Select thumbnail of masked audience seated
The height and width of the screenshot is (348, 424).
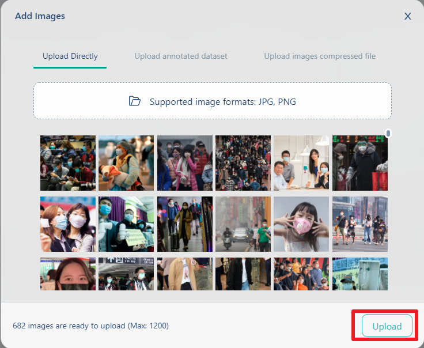click(x=68, y=163)
